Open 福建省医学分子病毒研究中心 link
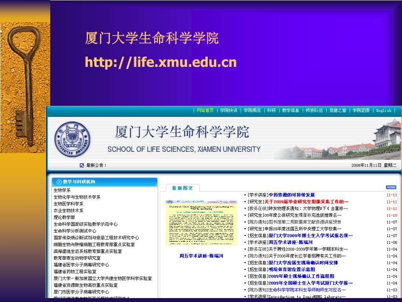Viewport: 402px width, 302px height. (x=81, y=265)
